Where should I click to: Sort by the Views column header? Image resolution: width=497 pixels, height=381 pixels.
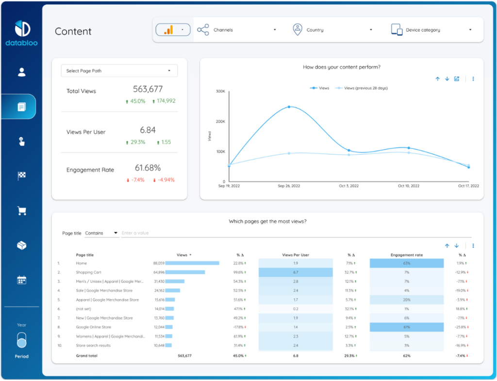(184, 255)
